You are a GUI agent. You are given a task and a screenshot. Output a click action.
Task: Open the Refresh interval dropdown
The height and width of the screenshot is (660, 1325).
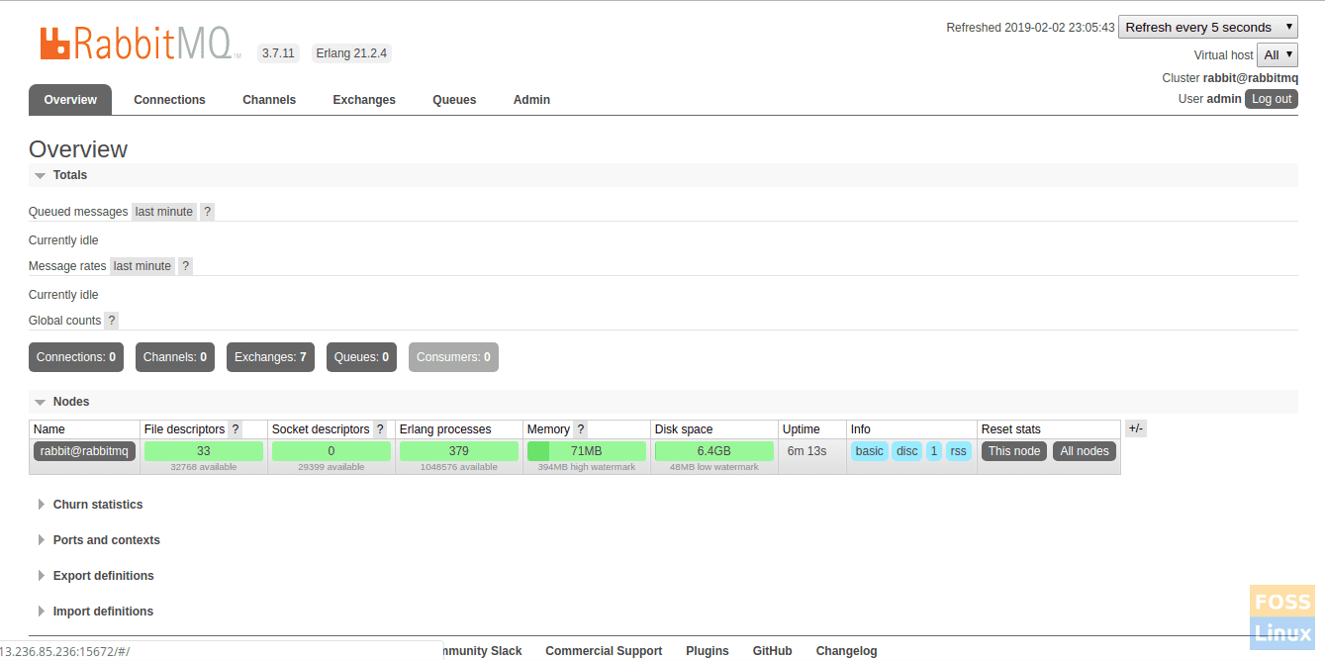point(1208,28)
